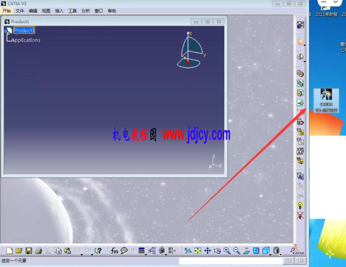Click the Redo arrow icon

(88, 251)
